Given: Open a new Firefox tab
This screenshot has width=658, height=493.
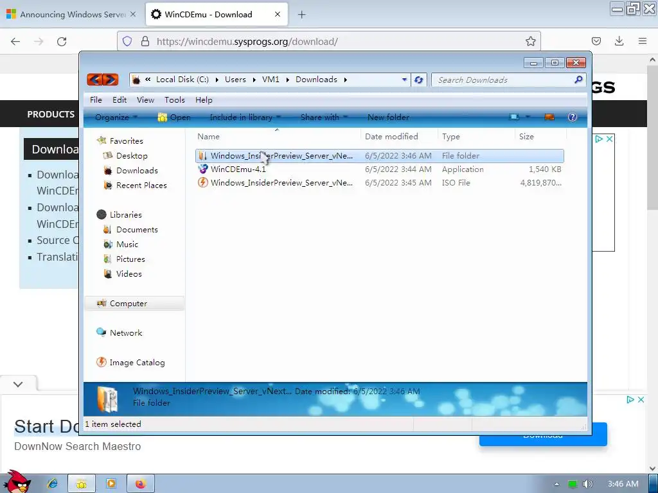Looking at the screenshot, I should click(x=301, y=15).
